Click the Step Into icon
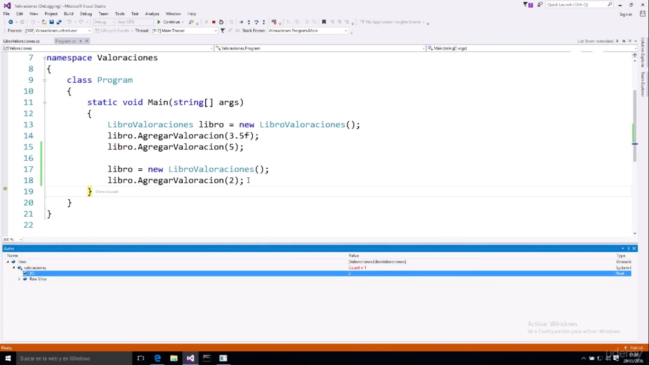 249,22
